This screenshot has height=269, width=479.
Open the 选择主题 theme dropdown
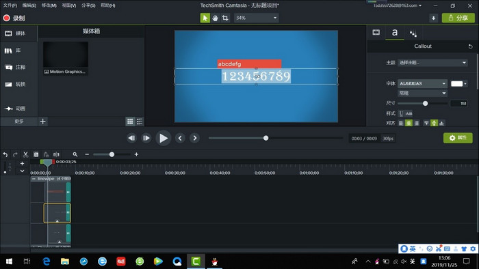(432, 62)
